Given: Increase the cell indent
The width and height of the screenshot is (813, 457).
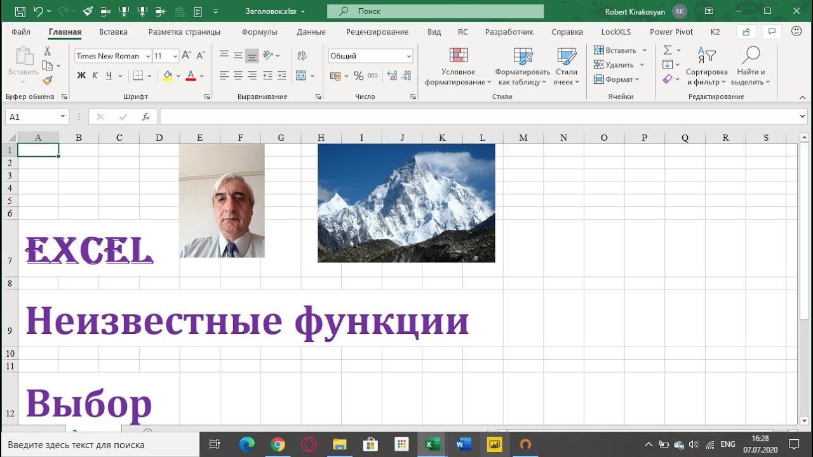Looking at the screenshot, I should [282, 76].
